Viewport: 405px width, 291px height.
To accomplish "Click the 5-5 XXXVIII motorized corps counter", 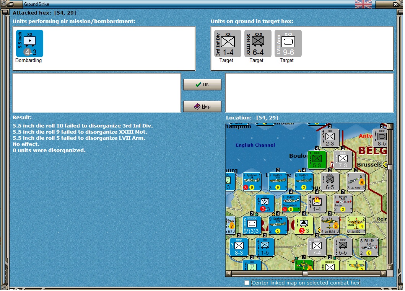I will pyautogui.click(x=343, y=247).
